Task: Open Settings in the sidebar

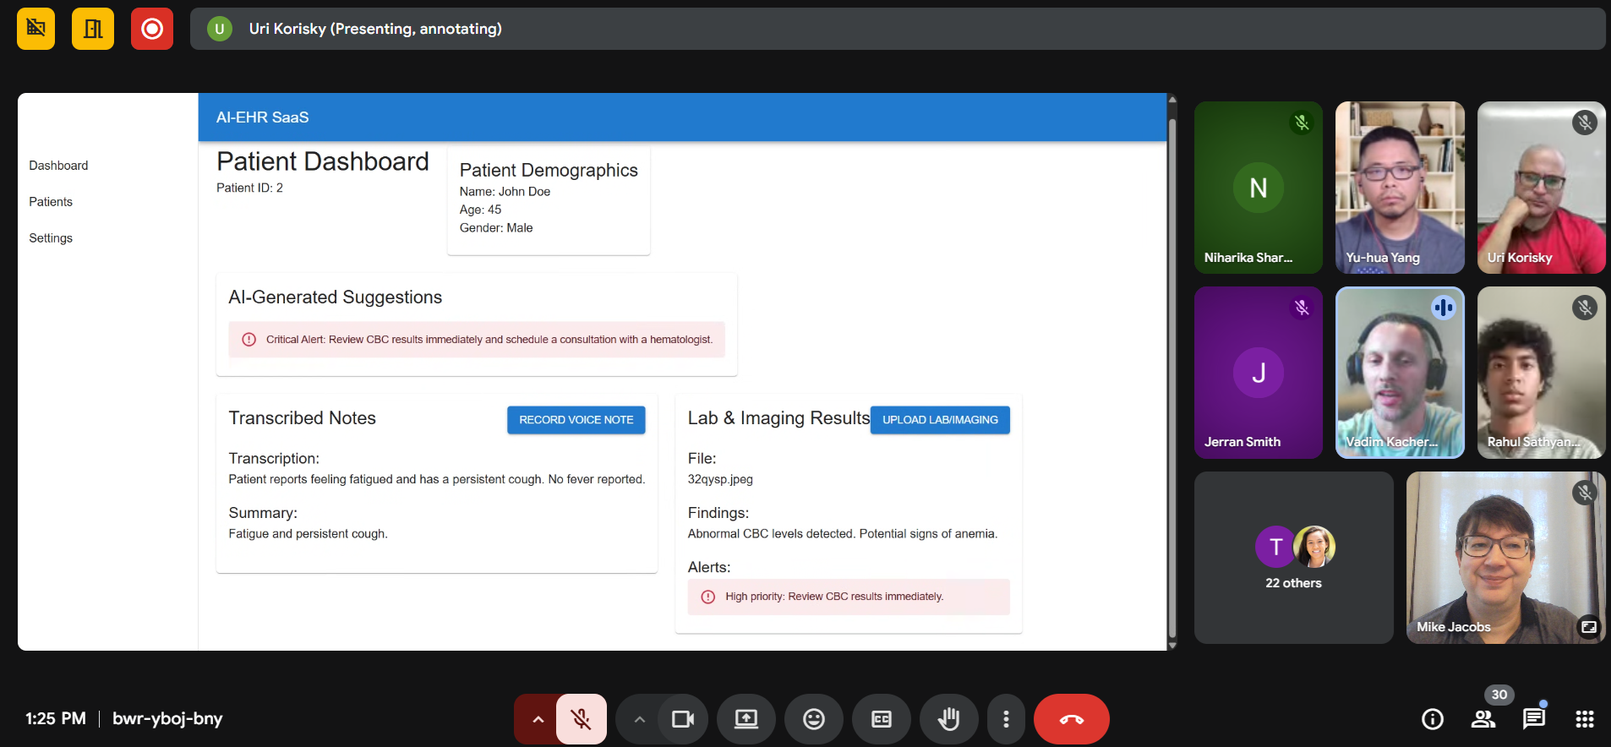Action: tap(51, 238)
